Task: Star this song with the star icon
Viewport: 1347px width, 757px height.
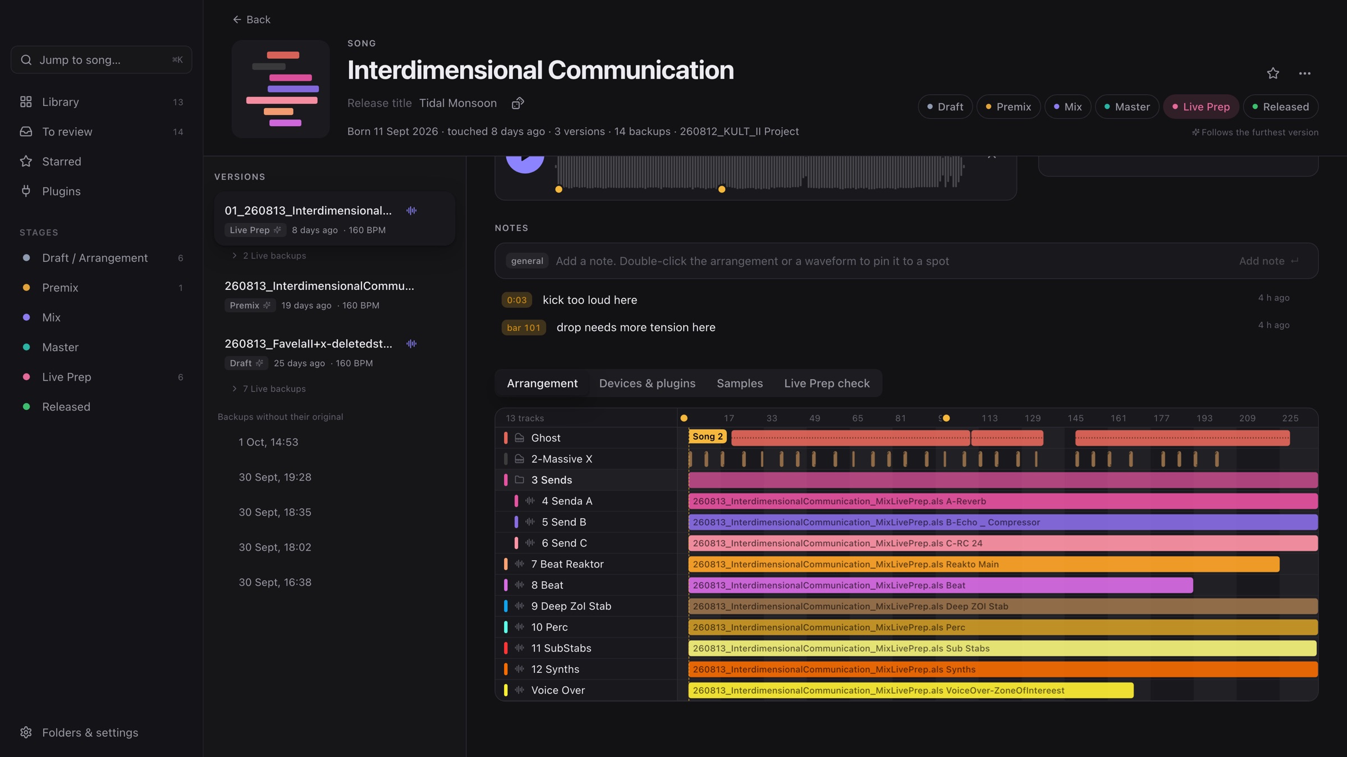Action: 1273,73
